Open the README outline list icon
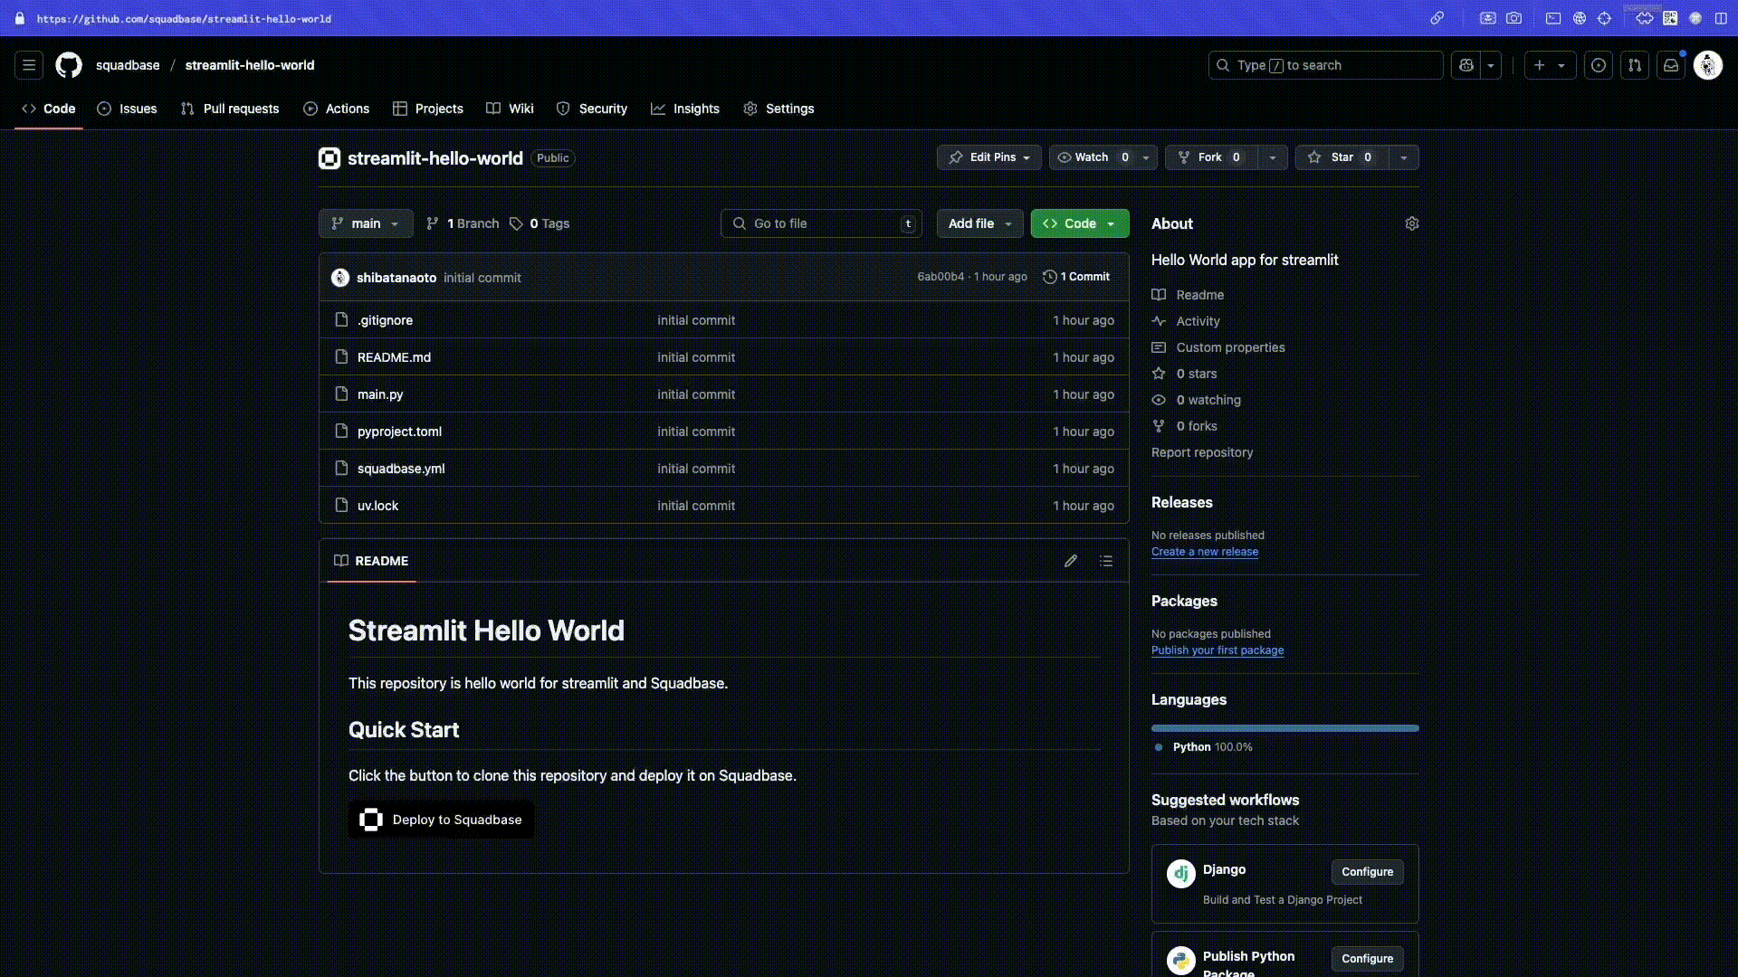This screenshot has height=977, width=1738. [x=1106, y=561]
